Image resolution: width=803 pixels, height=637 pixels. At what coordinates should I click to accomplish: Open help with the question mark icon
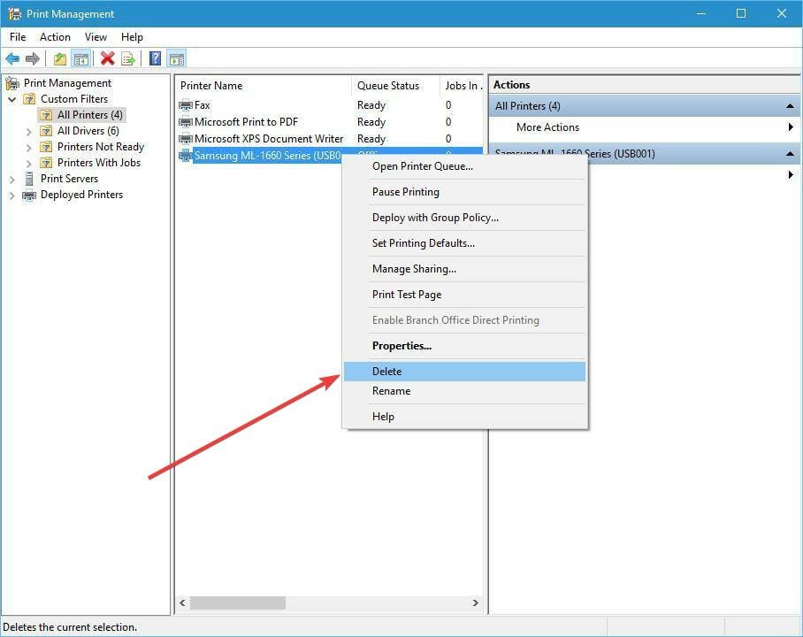click(155, 58)
